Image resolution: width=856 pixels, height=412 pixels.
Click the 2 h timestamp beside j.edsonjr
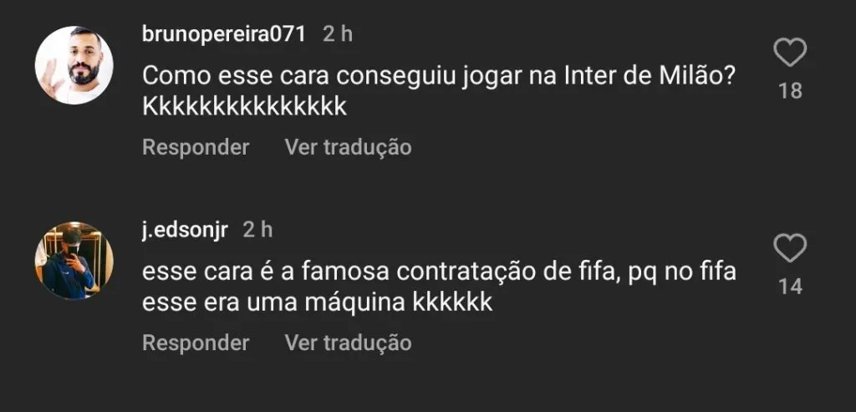257,230
